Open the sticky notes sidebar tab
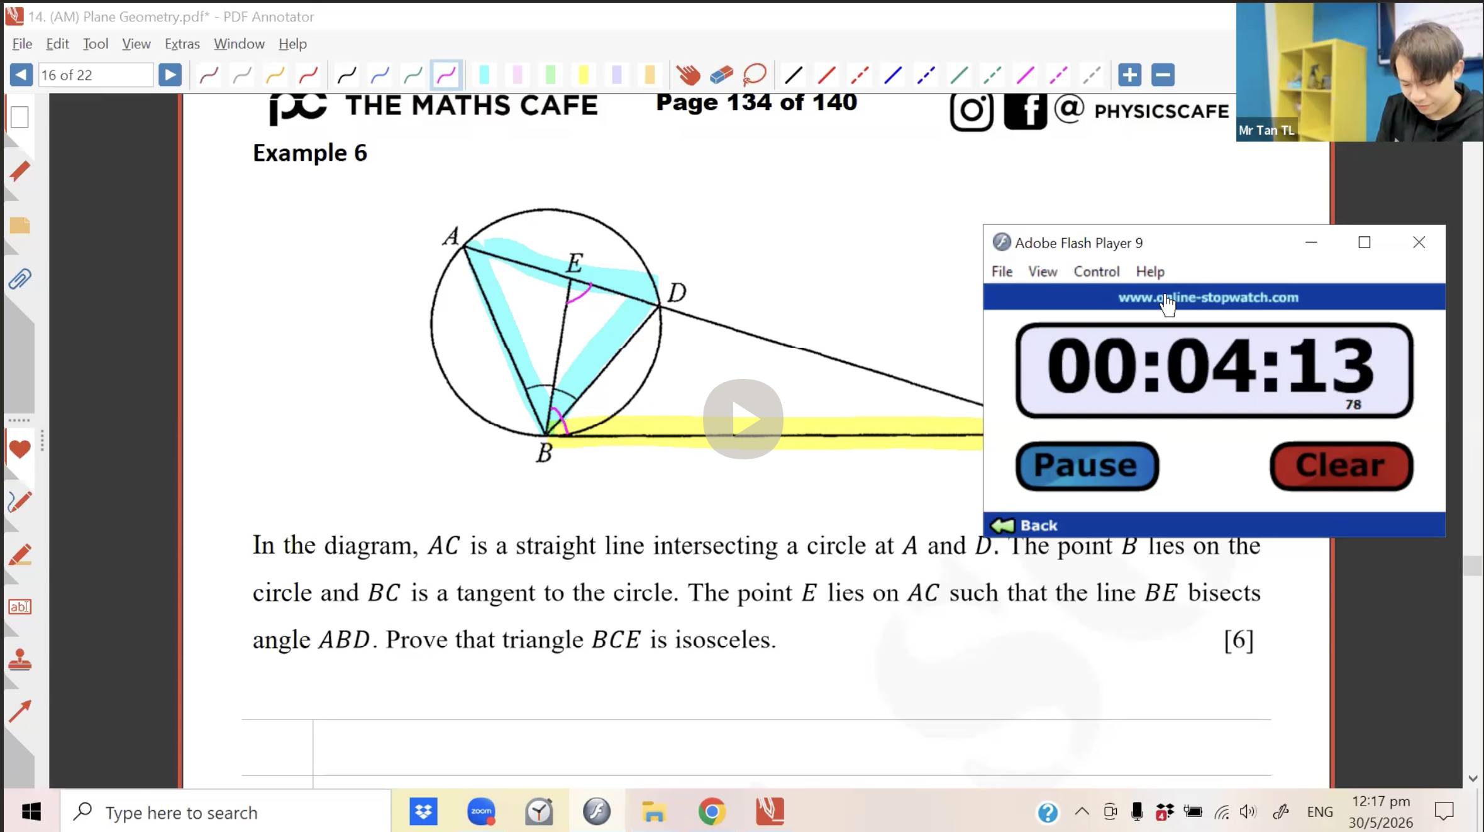1484x832 pixels. pyautogui.click(x=19, y=226)
